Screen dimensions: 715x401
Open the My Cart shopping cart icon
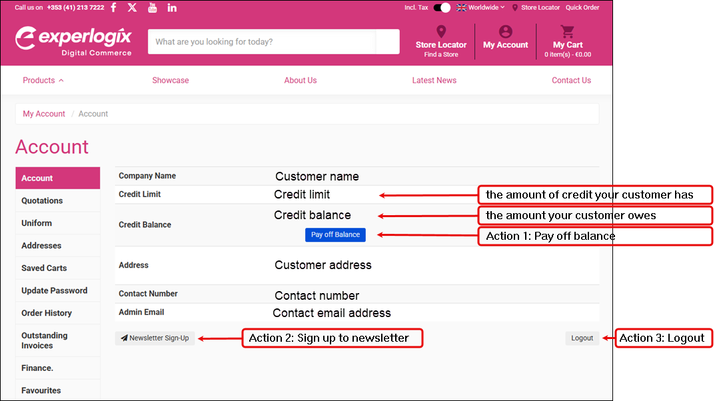tap(567, 31)
